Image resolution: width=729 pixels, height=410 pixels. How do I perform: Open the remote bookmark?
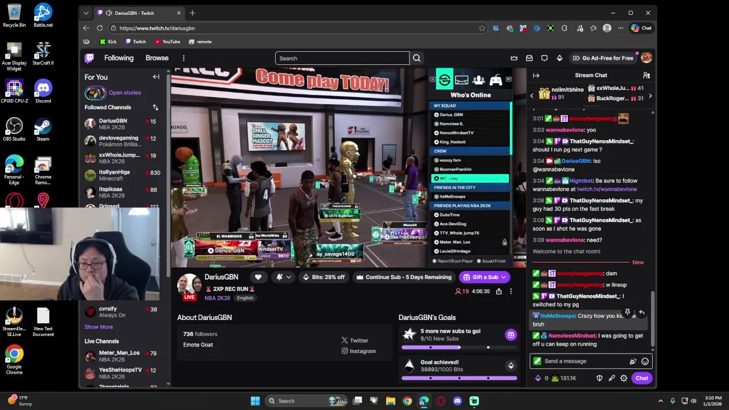coord(200,42)
